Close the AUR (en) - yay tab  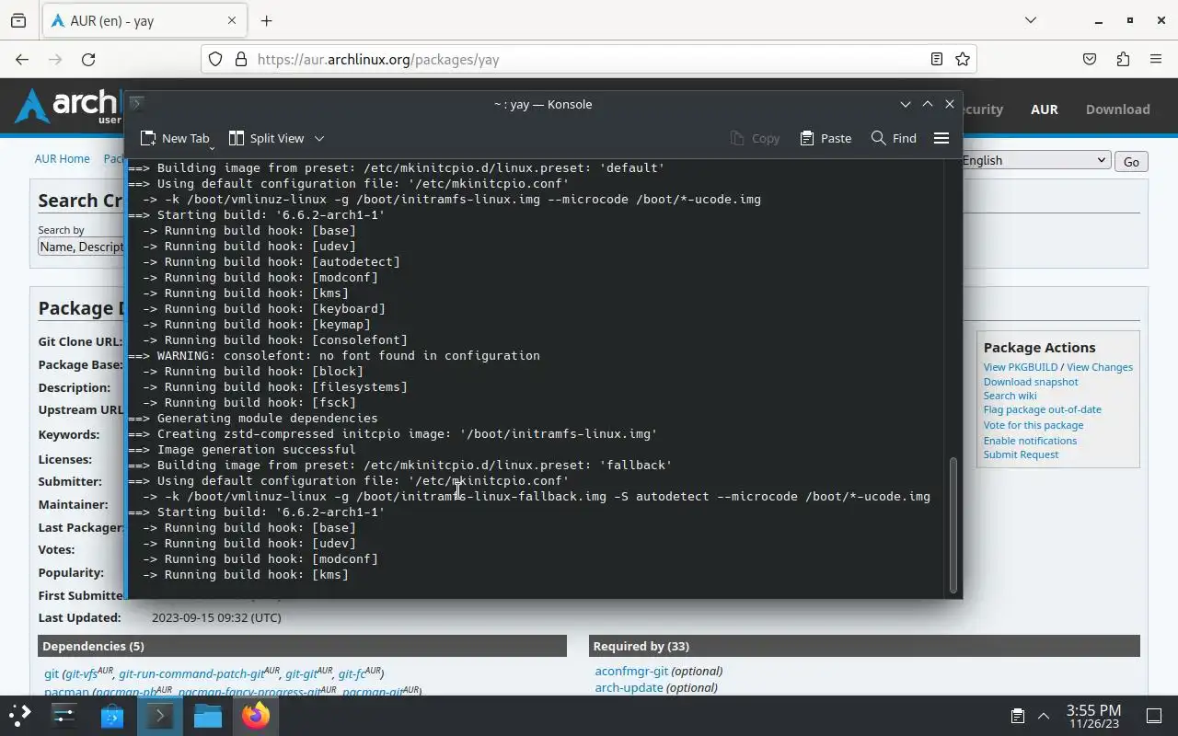[232, 20]
